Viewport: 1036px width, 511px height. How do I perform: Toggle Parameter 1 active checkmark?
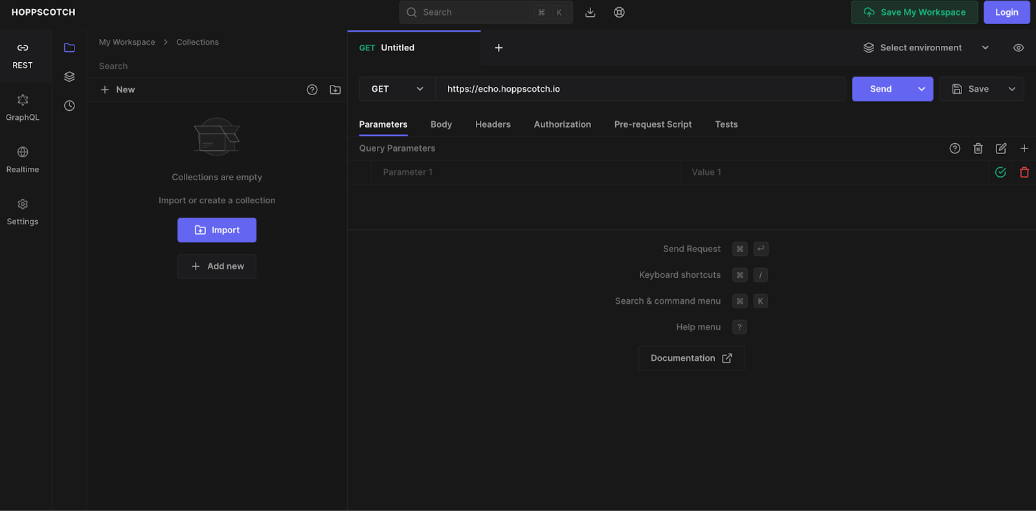(x=1000, y=172)
